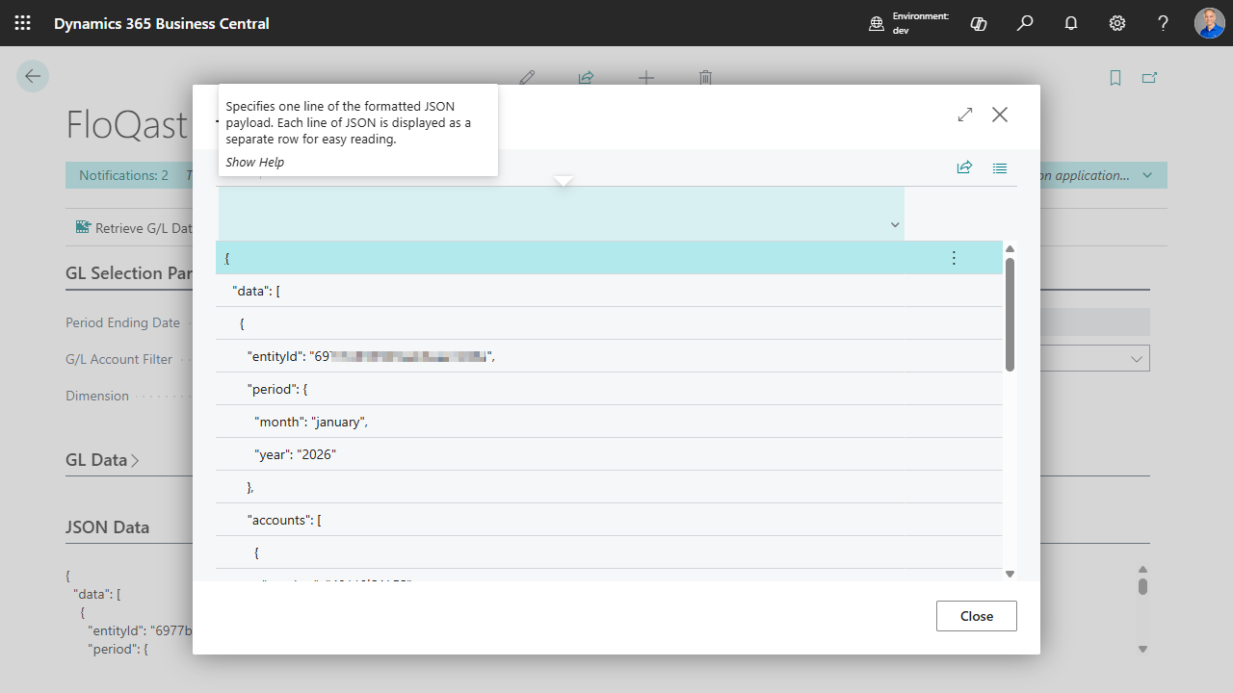Screen dimensions: 1233x693
Task: Select the "data": [ row
Action: point(609,291)
